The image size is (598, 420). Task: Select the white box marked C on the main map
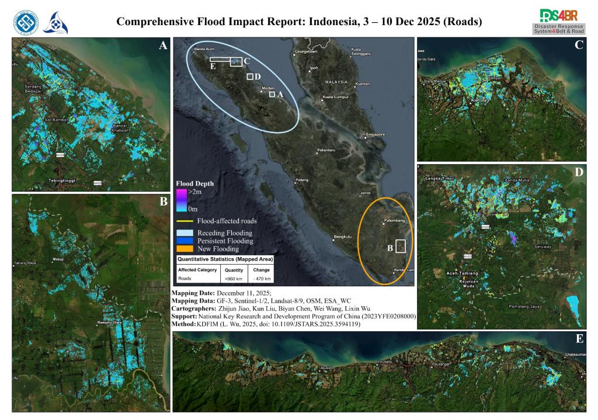[236, 62]
